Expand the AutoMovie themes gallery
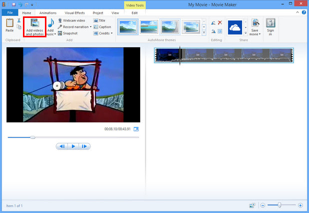 (x=204, y=32)
